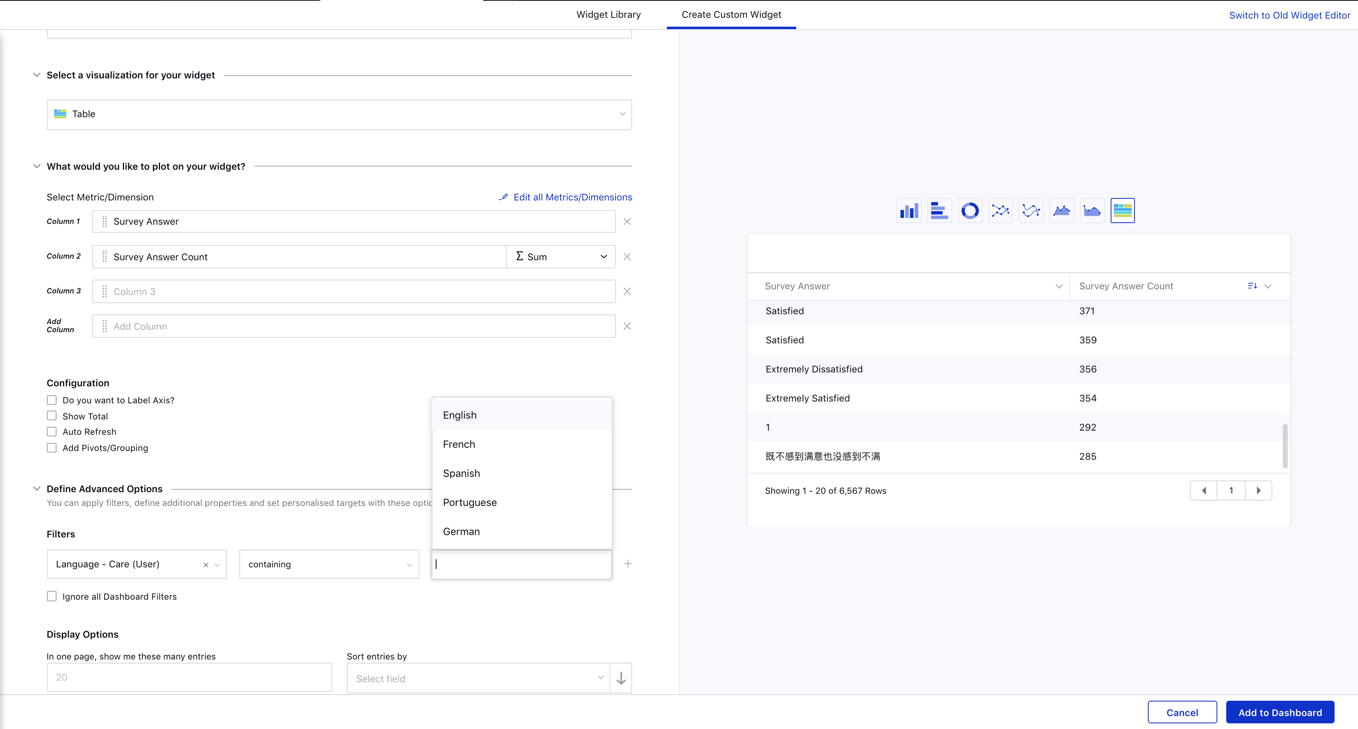Pick the straight line chart icon

(x=1001, y=211)
